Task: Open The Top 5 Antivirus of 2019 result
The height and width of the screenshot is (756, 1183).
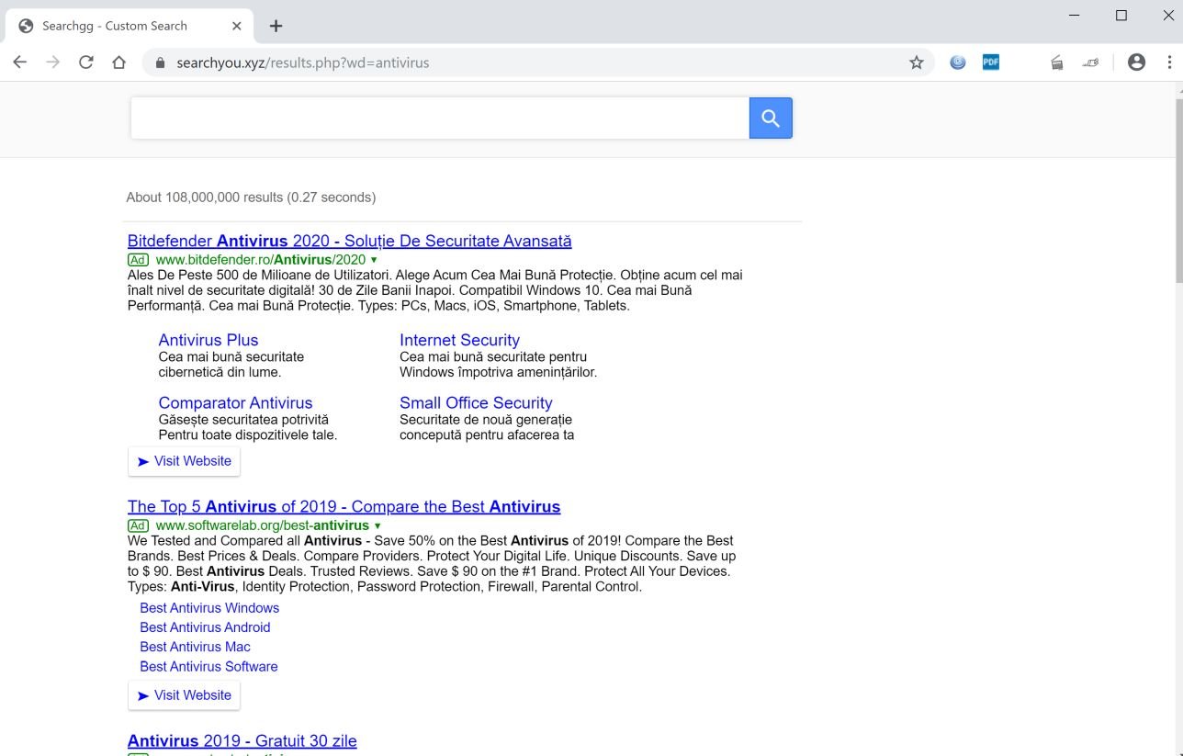Action: click(x=344, y=506)
